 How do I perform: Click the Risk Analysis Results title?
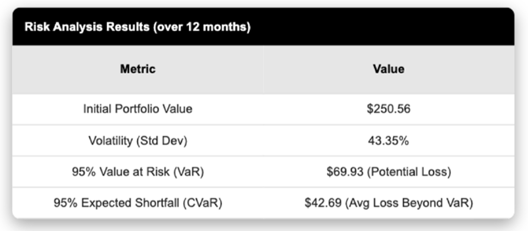(x=138, y=27)
